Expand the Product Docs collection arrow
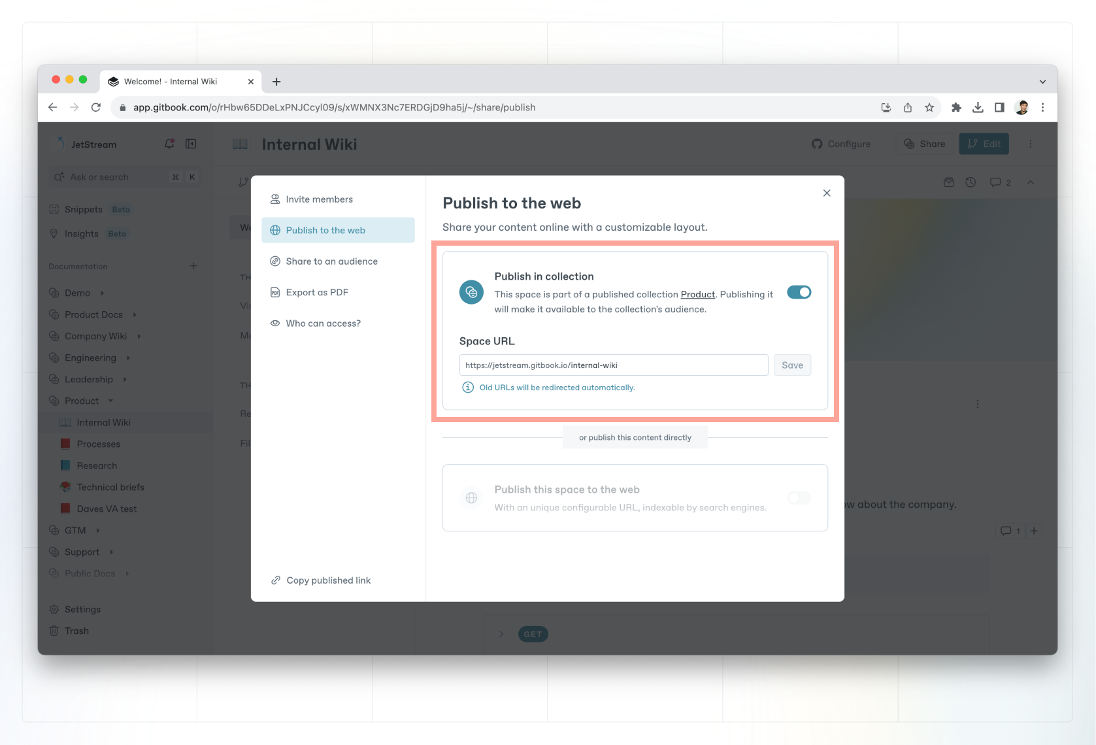1096x745 pixels. 135,314
